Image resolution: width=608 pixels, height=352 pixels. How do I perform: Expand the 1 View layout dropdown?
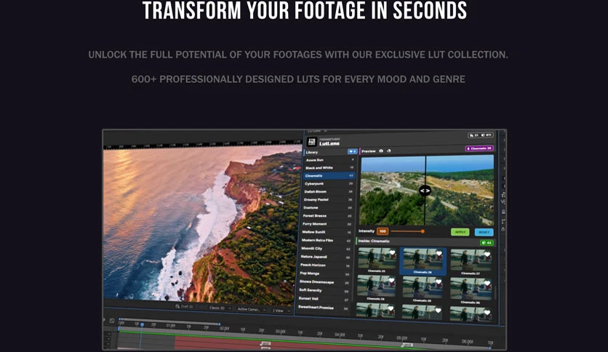[281, 311]
